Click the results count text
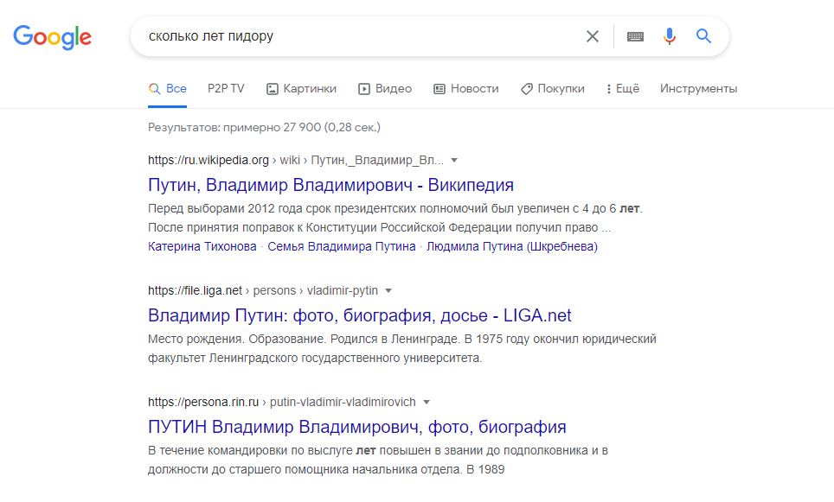This screenshot has width=834, height=502. 265,128
